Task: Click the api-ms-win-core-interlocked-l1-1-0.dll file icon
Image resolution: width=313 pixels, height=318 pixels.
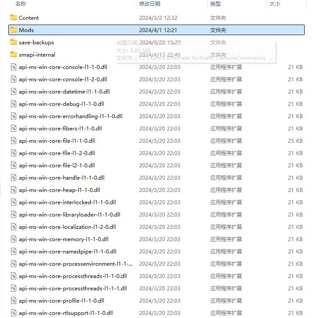Action: [x=14, y=202]
